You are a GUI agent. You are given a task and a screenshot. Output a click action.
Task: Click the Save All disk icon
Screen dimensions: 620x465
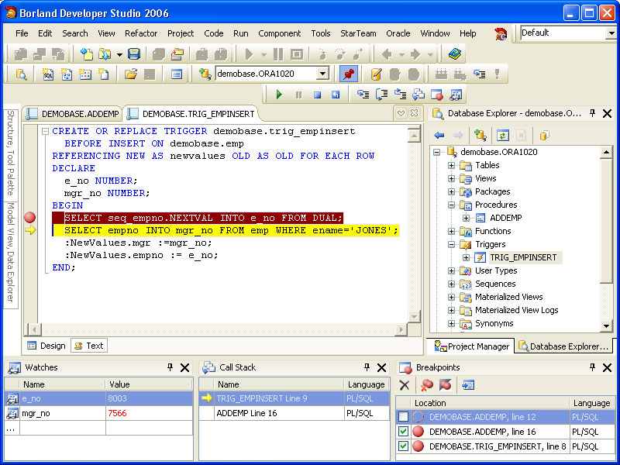(x=134, y=53)
